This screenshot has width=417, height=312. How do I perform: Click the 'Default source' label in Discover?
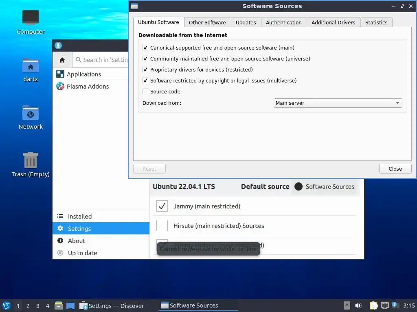pyautogui.click(x=265, y=186)
